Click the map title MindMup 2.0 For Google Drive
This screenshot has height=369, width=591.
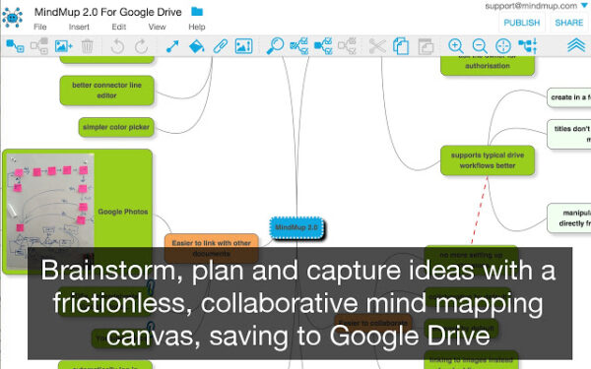click(107, 12)
